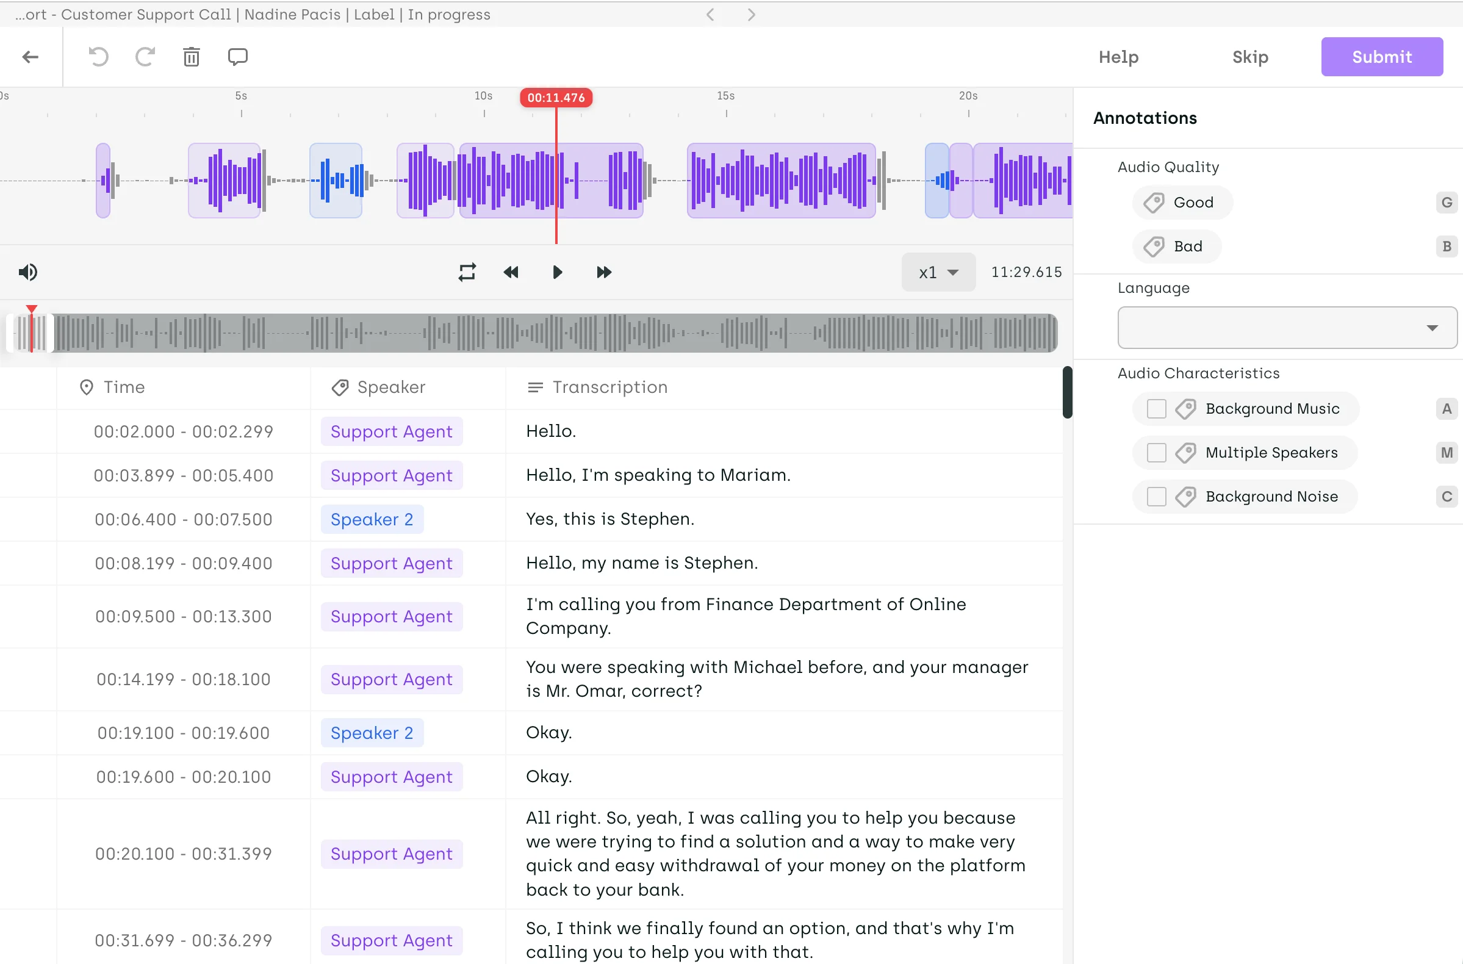Click transcription about Finance Department of Online Company

(x=746, y=616)
